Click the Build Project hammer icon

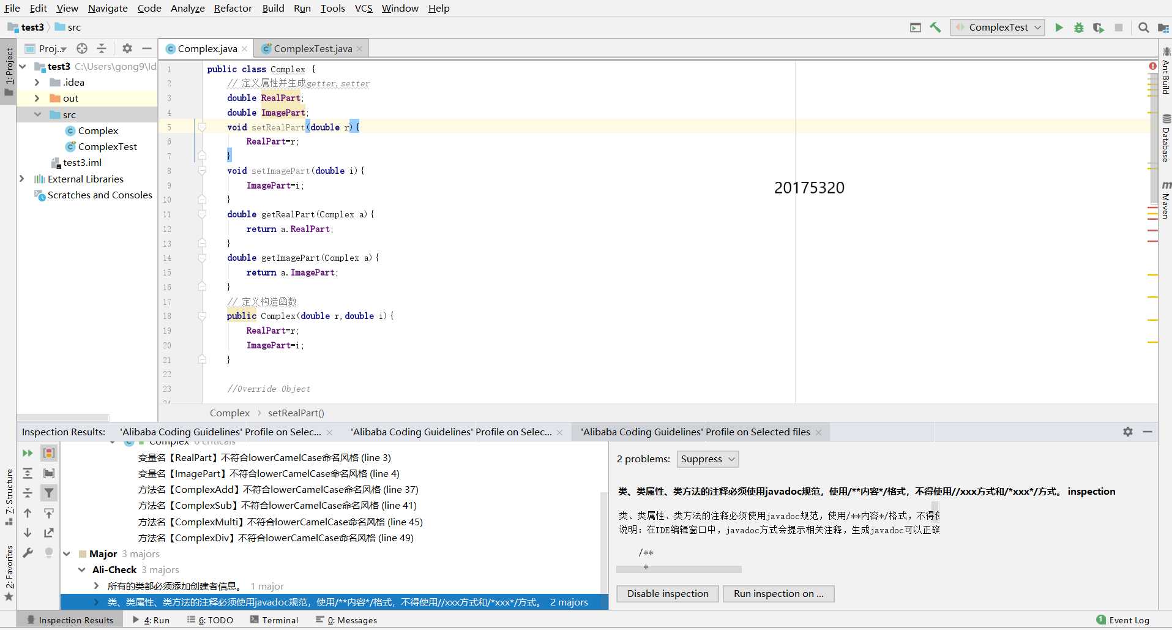935,28
